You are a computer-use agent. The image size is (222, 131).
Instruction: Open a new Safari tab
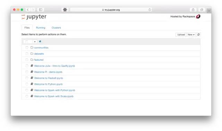pos(209,11)
